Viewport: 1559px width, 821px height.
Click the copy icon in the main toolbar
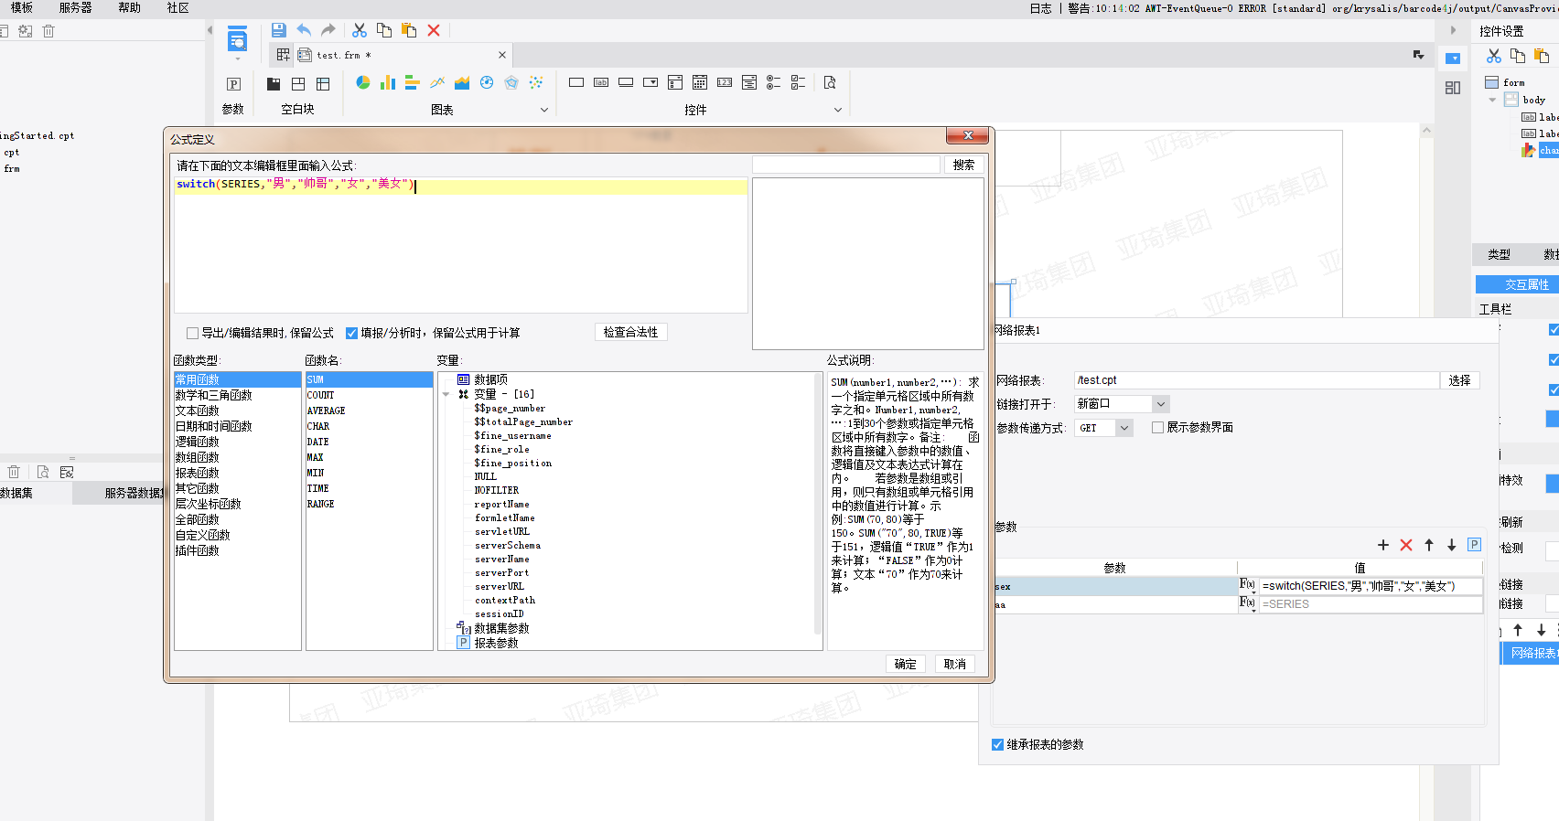pyautogui.click(x=384, y=30)
